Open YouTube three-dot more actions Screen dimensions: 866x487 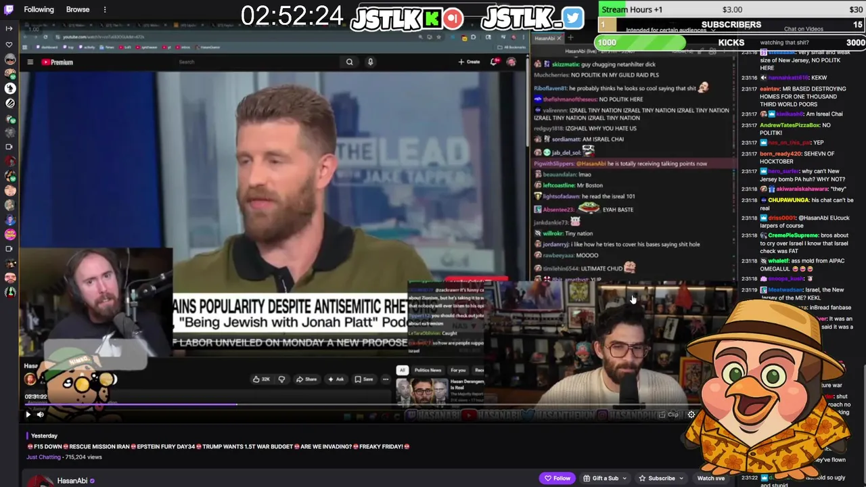pos(386,379)
